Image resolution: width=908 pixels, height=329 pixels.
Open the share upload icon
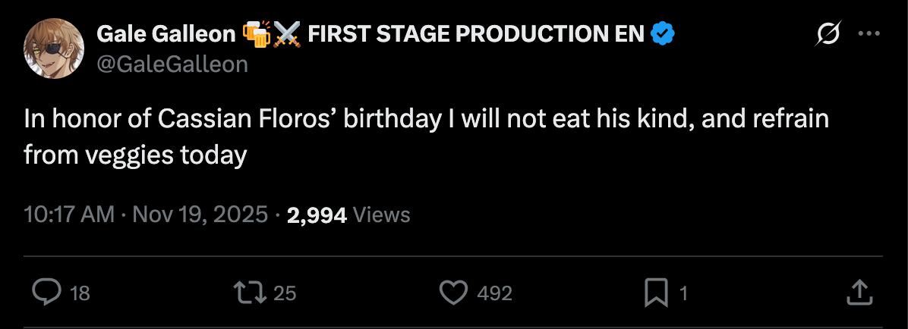tap(858, 293)
